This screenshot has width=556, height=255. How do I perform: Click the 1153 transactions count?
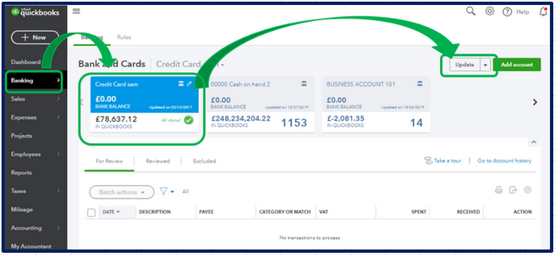294,123
